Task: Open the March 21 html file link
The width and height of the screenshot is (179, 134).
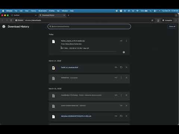Action: [x=70, y=67]
